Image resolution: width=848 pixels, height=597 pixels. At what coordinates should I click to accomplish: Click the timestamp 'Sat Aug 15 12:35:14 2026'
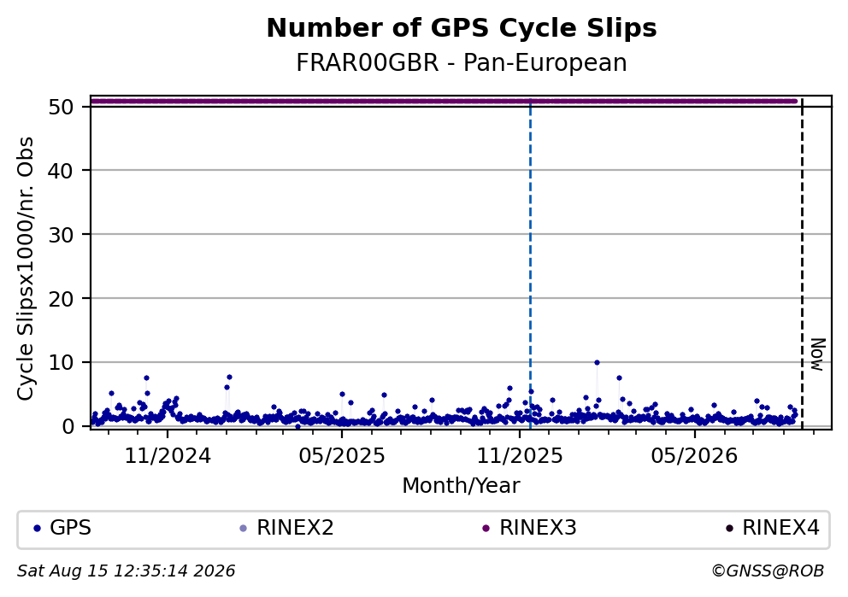[126, 571]
